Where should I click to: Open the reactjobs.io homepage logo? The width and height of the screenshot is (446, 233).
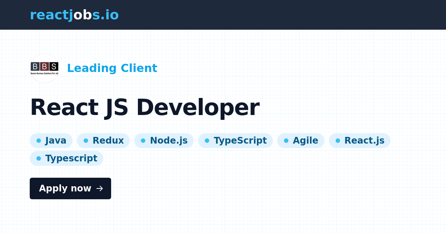74,15
